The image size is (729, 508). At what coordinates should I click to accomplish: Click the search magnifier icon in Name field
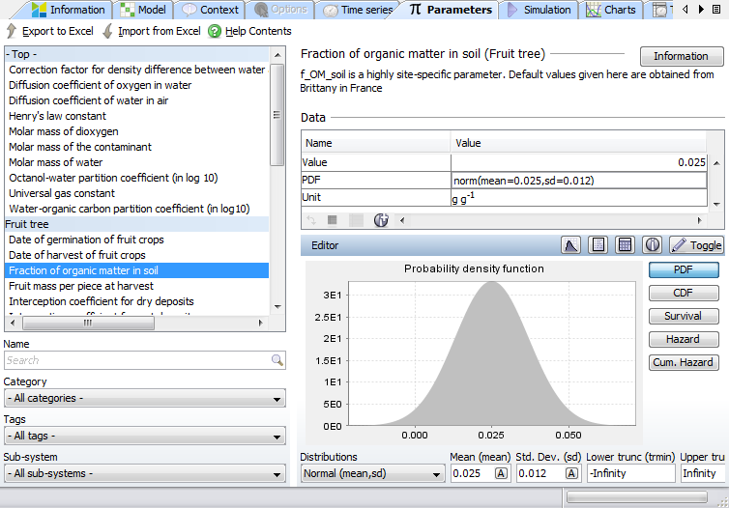[277, 360]
